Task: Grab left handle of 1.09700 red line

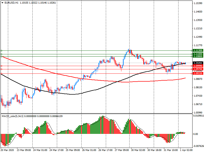Action: point(2,69)
